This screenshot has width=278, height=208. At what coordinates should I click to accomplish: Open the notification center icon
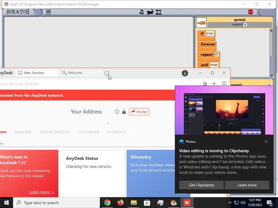(270, 203)
